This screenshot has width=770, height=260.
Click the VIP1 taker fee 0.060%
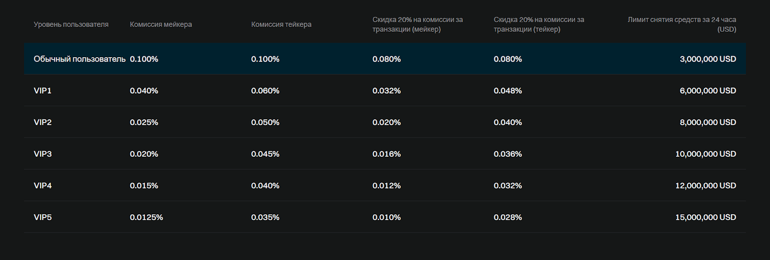[265, 91]
